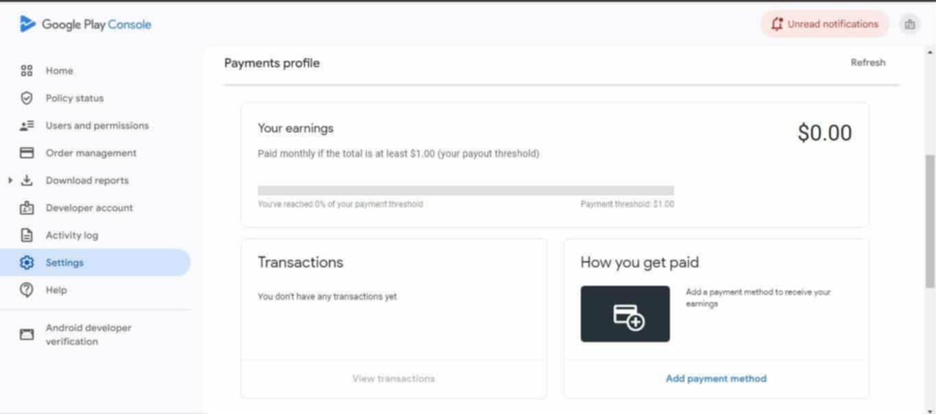
Task: Open Unread notifications
Action: pos(824,25)
